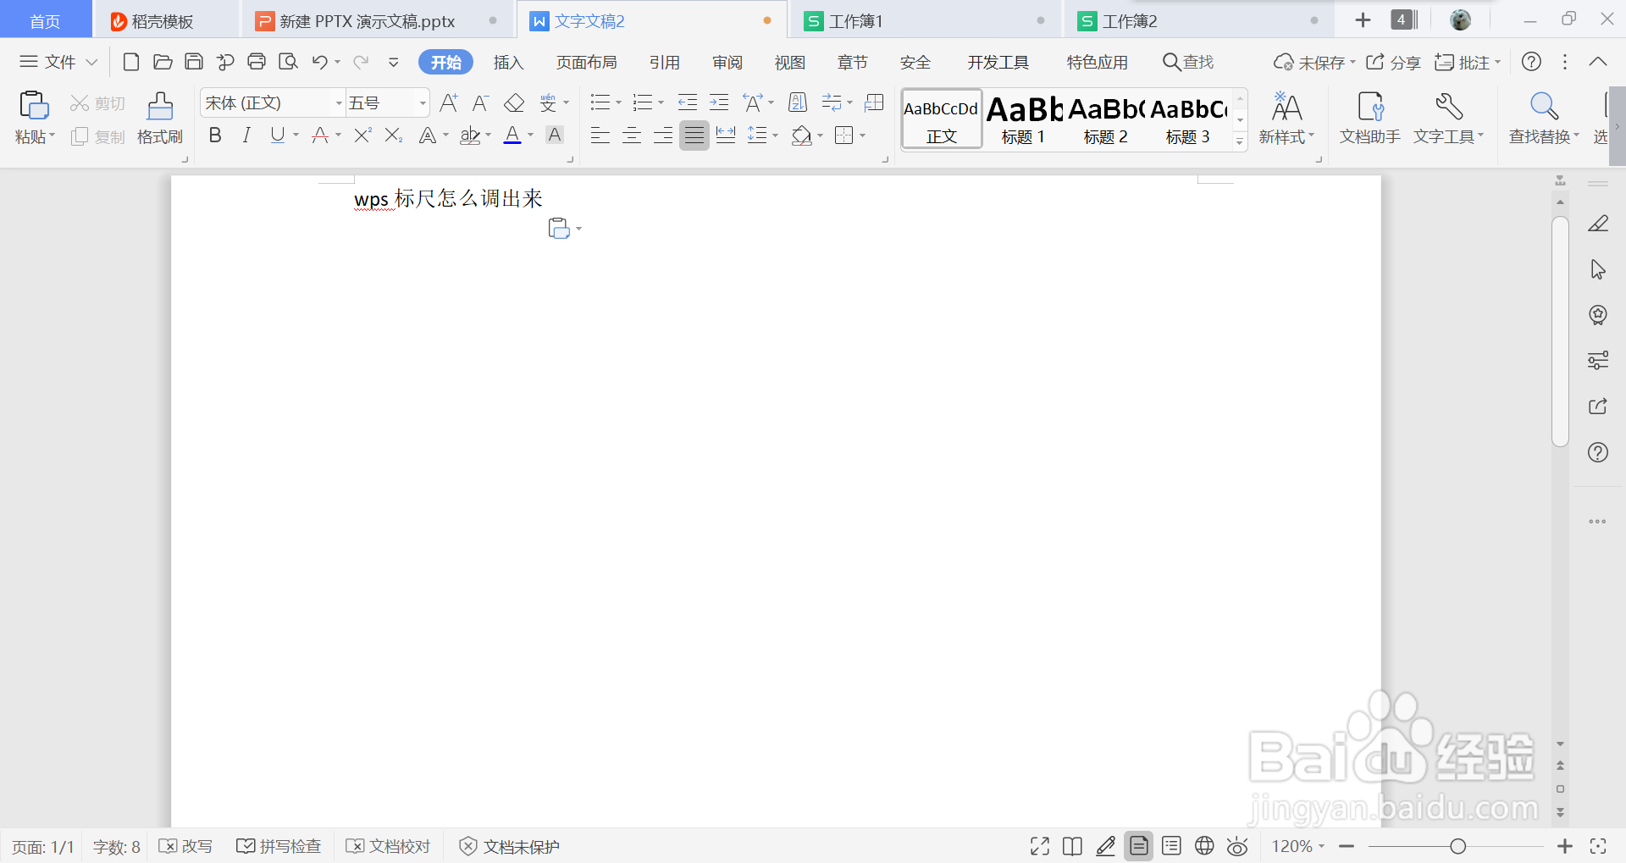
Task: Click the share icon in right sidebar
Action: [x=1599, y=406]
